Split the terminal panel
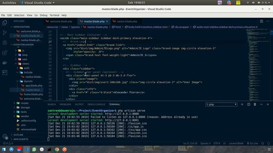 [x=249, y=105]
